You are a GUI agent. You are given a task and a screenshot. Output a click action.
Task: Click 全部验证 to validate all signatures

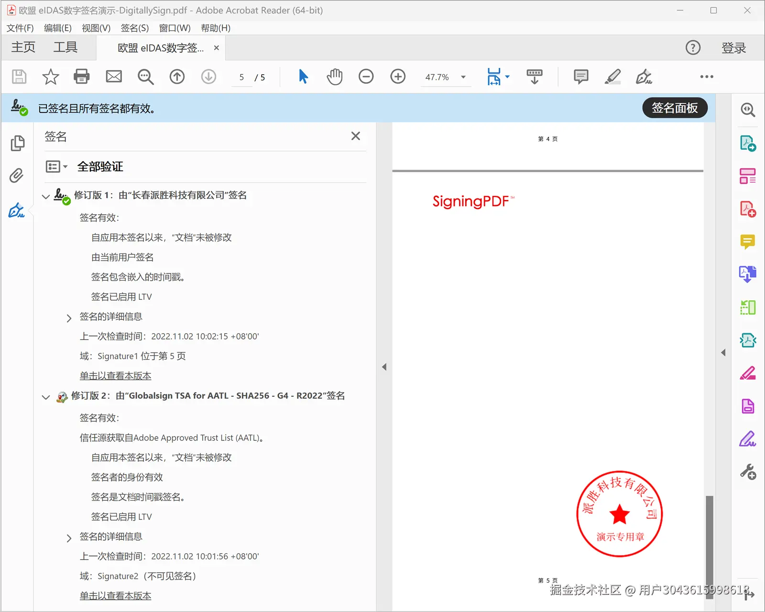point(100,166)
